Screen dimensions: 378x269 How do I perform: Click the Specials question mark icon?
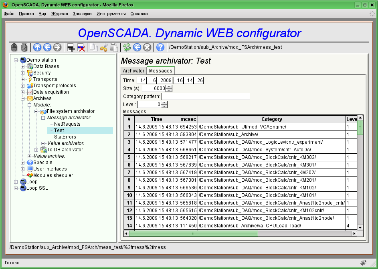30,163
